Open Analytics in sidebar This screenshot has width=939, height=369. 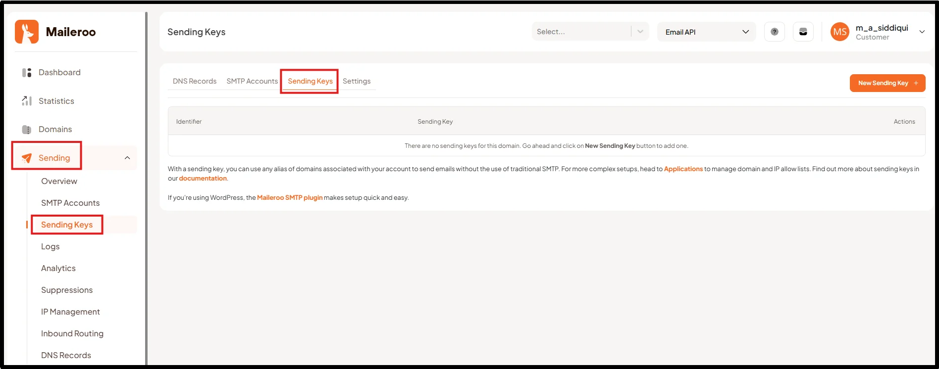(x=58, y=268)
